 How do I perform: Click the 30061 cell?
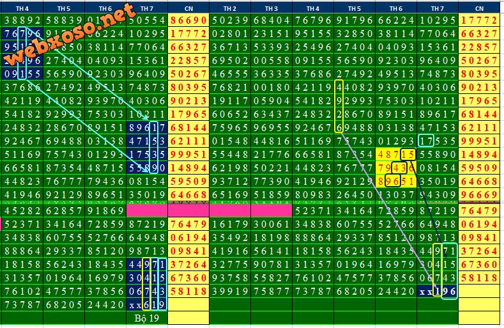tap(271, 224)
